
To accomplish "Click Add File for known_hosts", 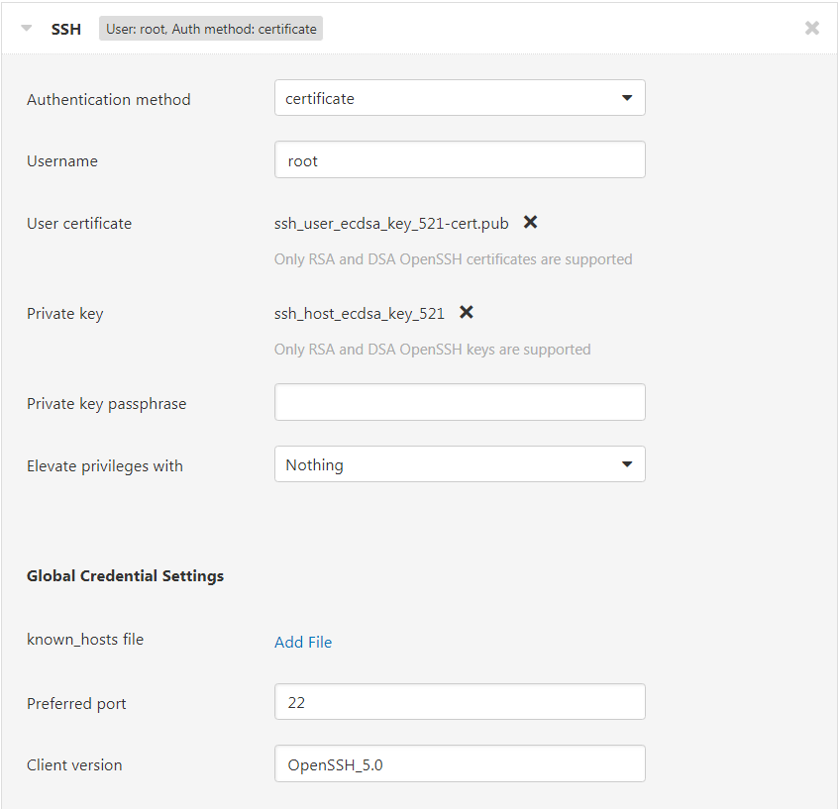I will pyautogui.click(x=303, y=642).
